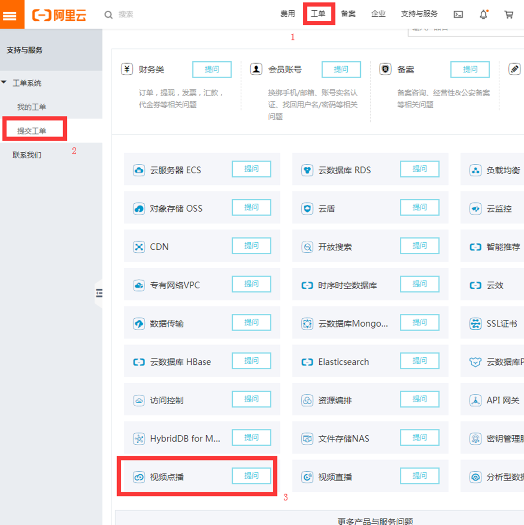Click 提问 button for 财务类
524x525 pixels.
[212, 69]
